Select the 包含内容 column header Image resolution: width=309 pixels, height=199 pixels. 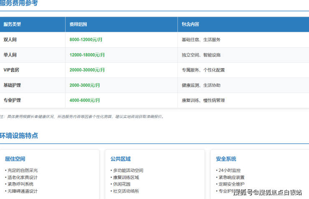click(x=190, y=24)
